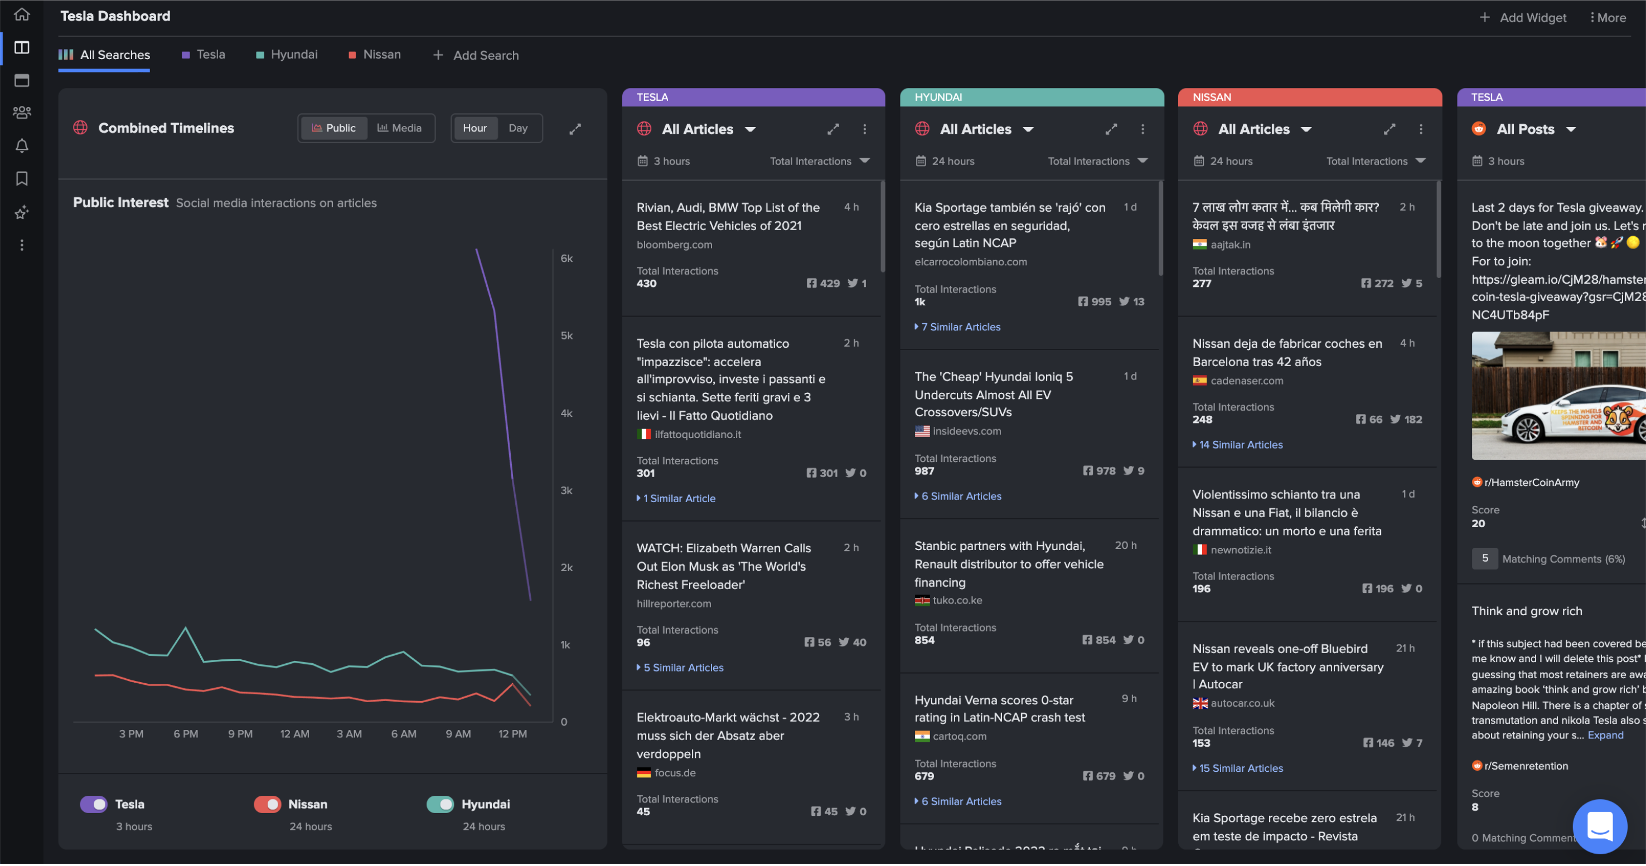
Task: Click calendar icon in Nissan articles widget
Action: [1199, 162]
